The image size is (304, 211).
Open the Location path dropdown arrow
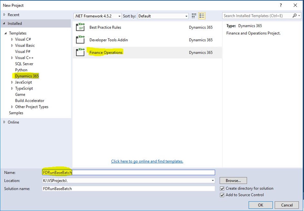pyautogui.click(x=213, y=181)
